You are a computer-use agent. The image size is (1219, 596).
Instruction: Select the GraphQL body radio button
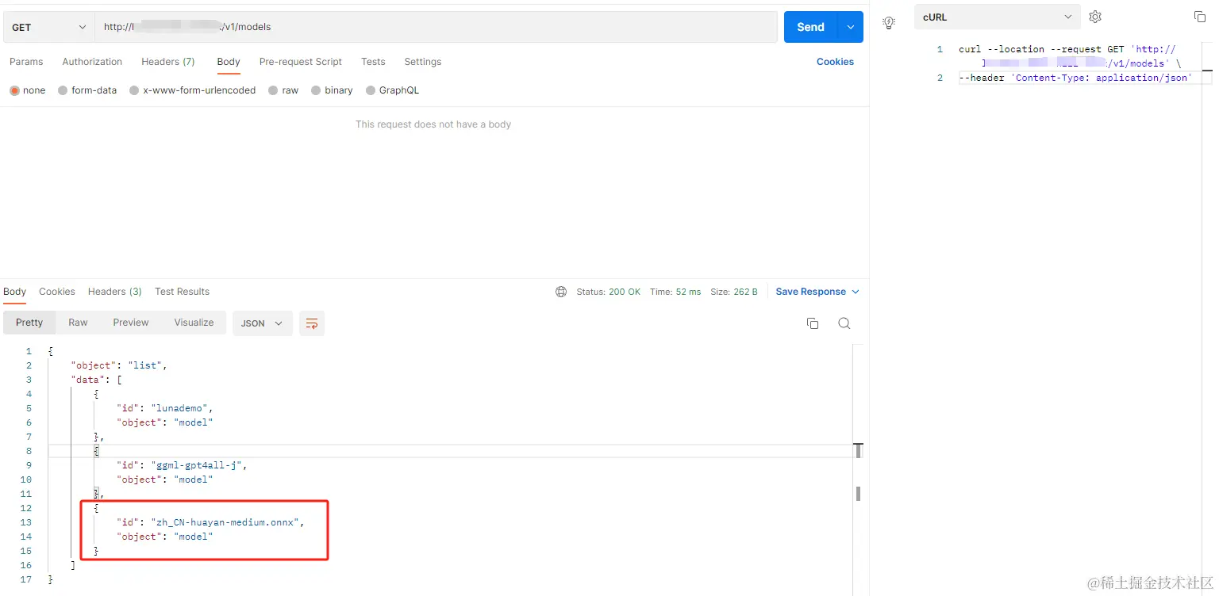tap(371, 90)
